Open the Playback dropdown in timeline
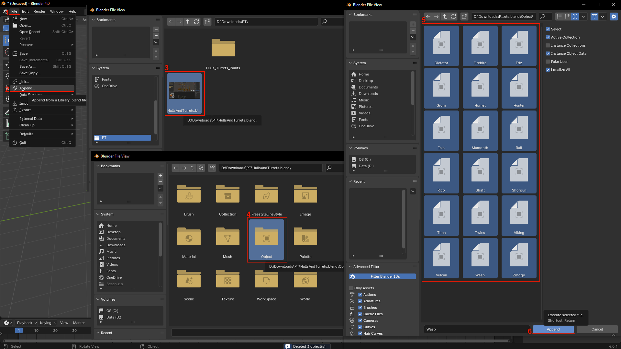This screenshot has height=349, width=621. pos(27,323)
